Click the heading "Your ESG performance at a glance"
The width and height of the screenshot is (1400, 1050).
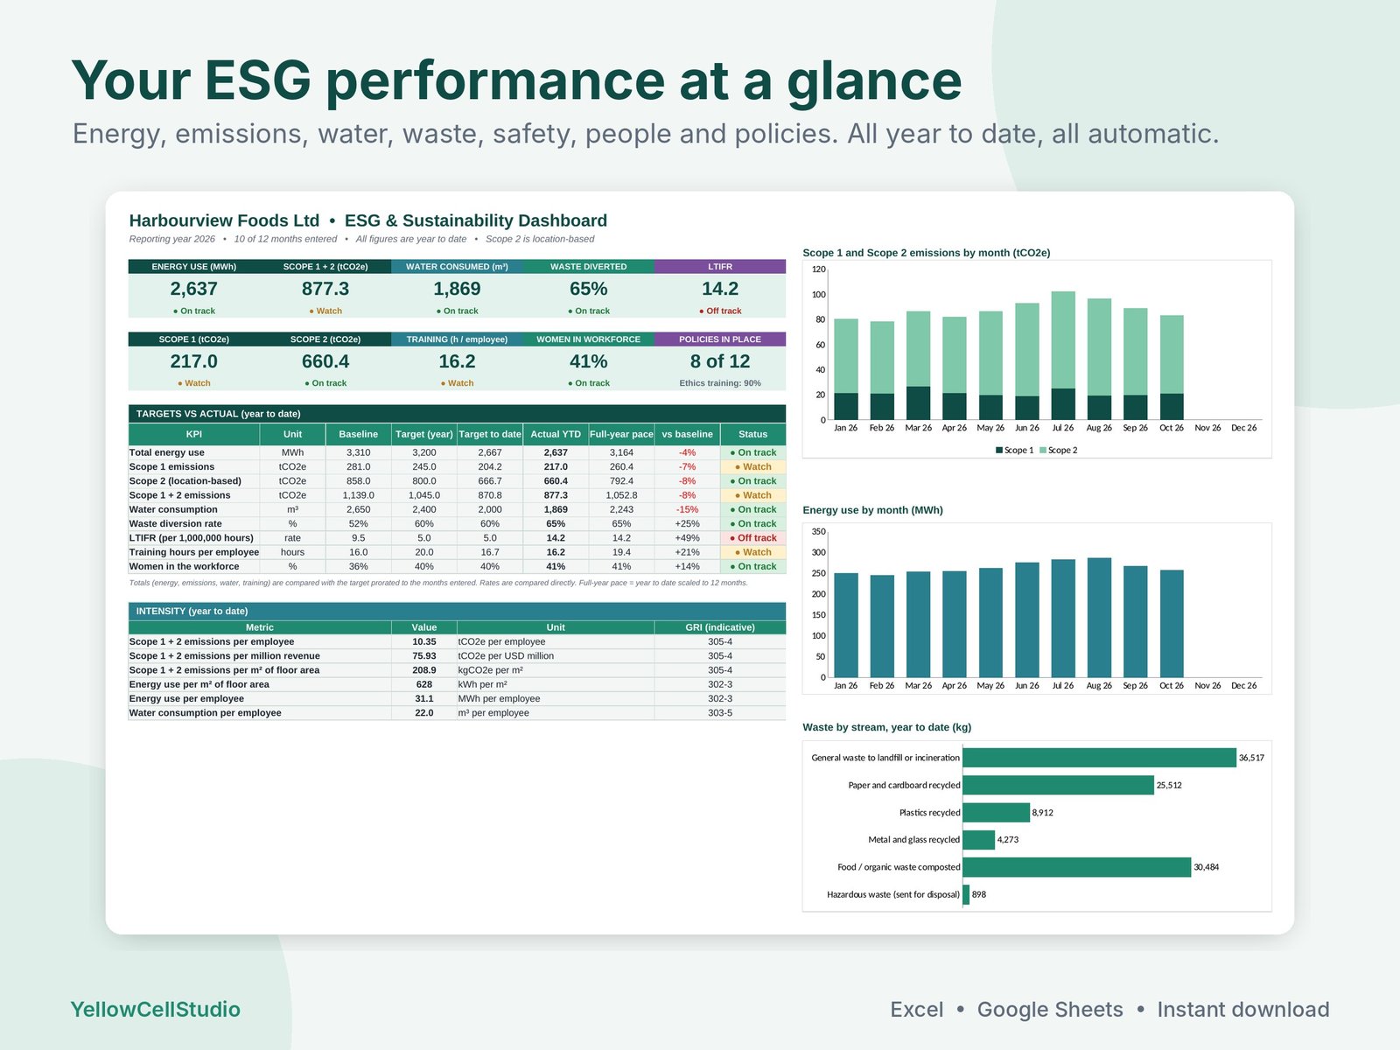point(516,80)
